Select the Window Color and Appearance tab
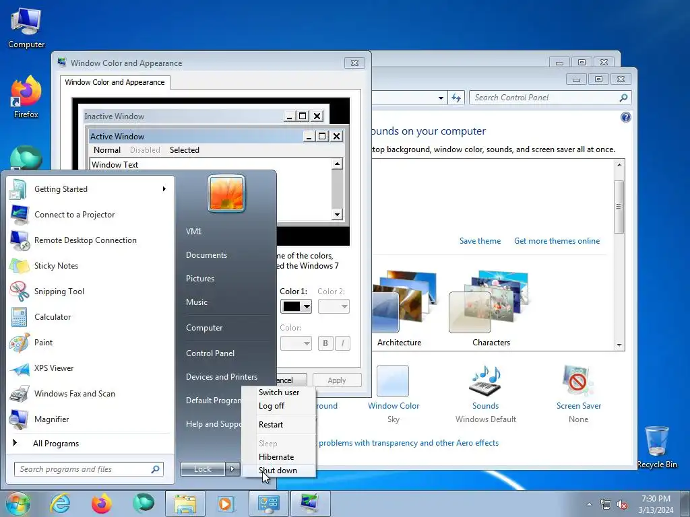 (115, 82)
